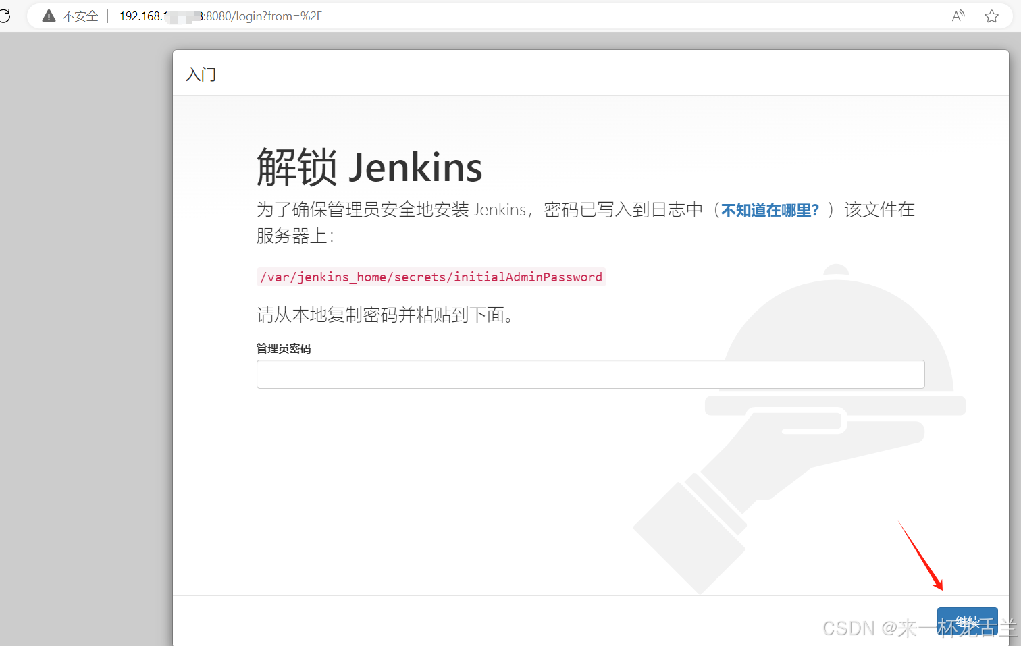Focus the 管理员密码 password field
The image size is (1021, 646).
[590, 374]
